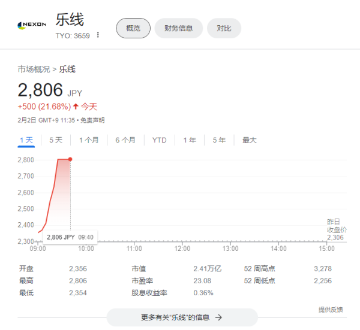Click the 提供反馈 feedback link
The image size is (360, 330).
331,310
